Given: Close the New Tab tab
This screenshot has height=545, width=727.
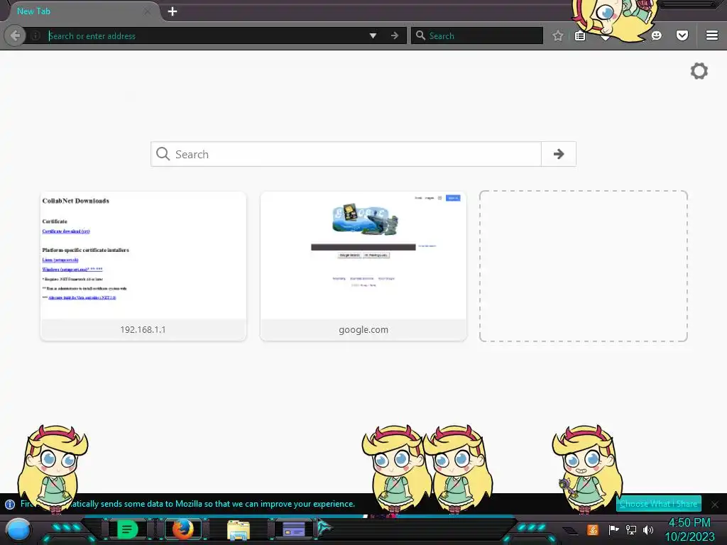Looking at the screenshot, I should [x=147, y=11].
